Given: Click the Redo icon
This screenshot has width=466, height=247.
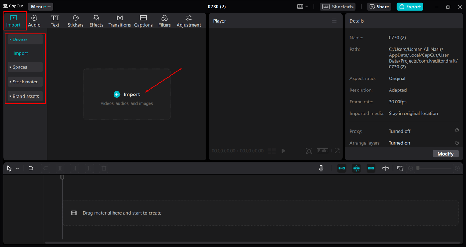Looking at the screenshot, I should click(x=46, y=168).
